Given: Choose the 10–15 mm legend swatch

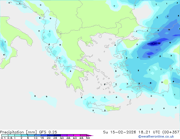Looking at the screenshot, I should click(x=37, y=135).
